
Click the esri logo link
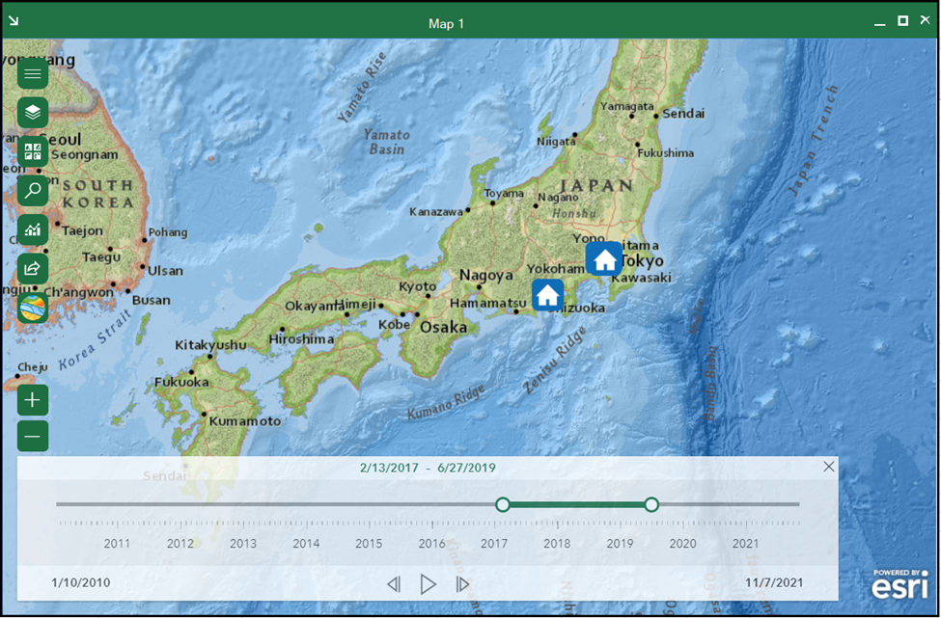899,584
